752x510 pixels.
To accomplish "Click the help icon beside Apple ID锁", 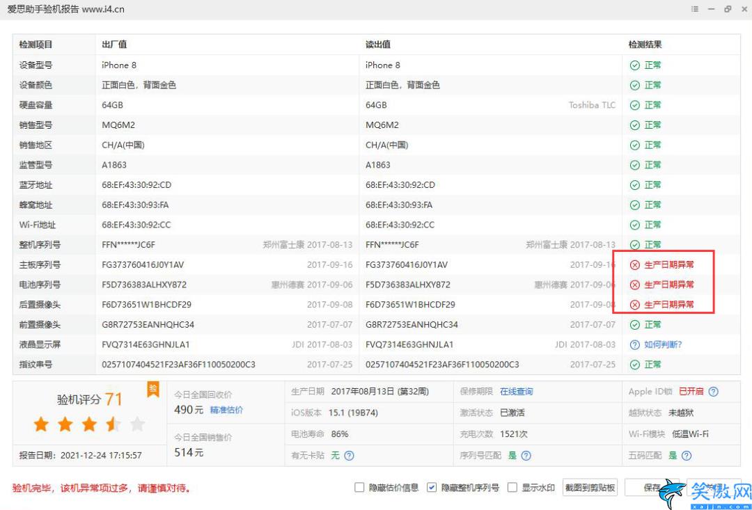I will [x=714, y=392].
